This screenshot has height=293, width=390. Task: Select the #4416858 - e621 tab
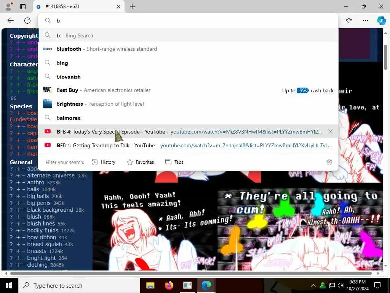pos(78,6)
